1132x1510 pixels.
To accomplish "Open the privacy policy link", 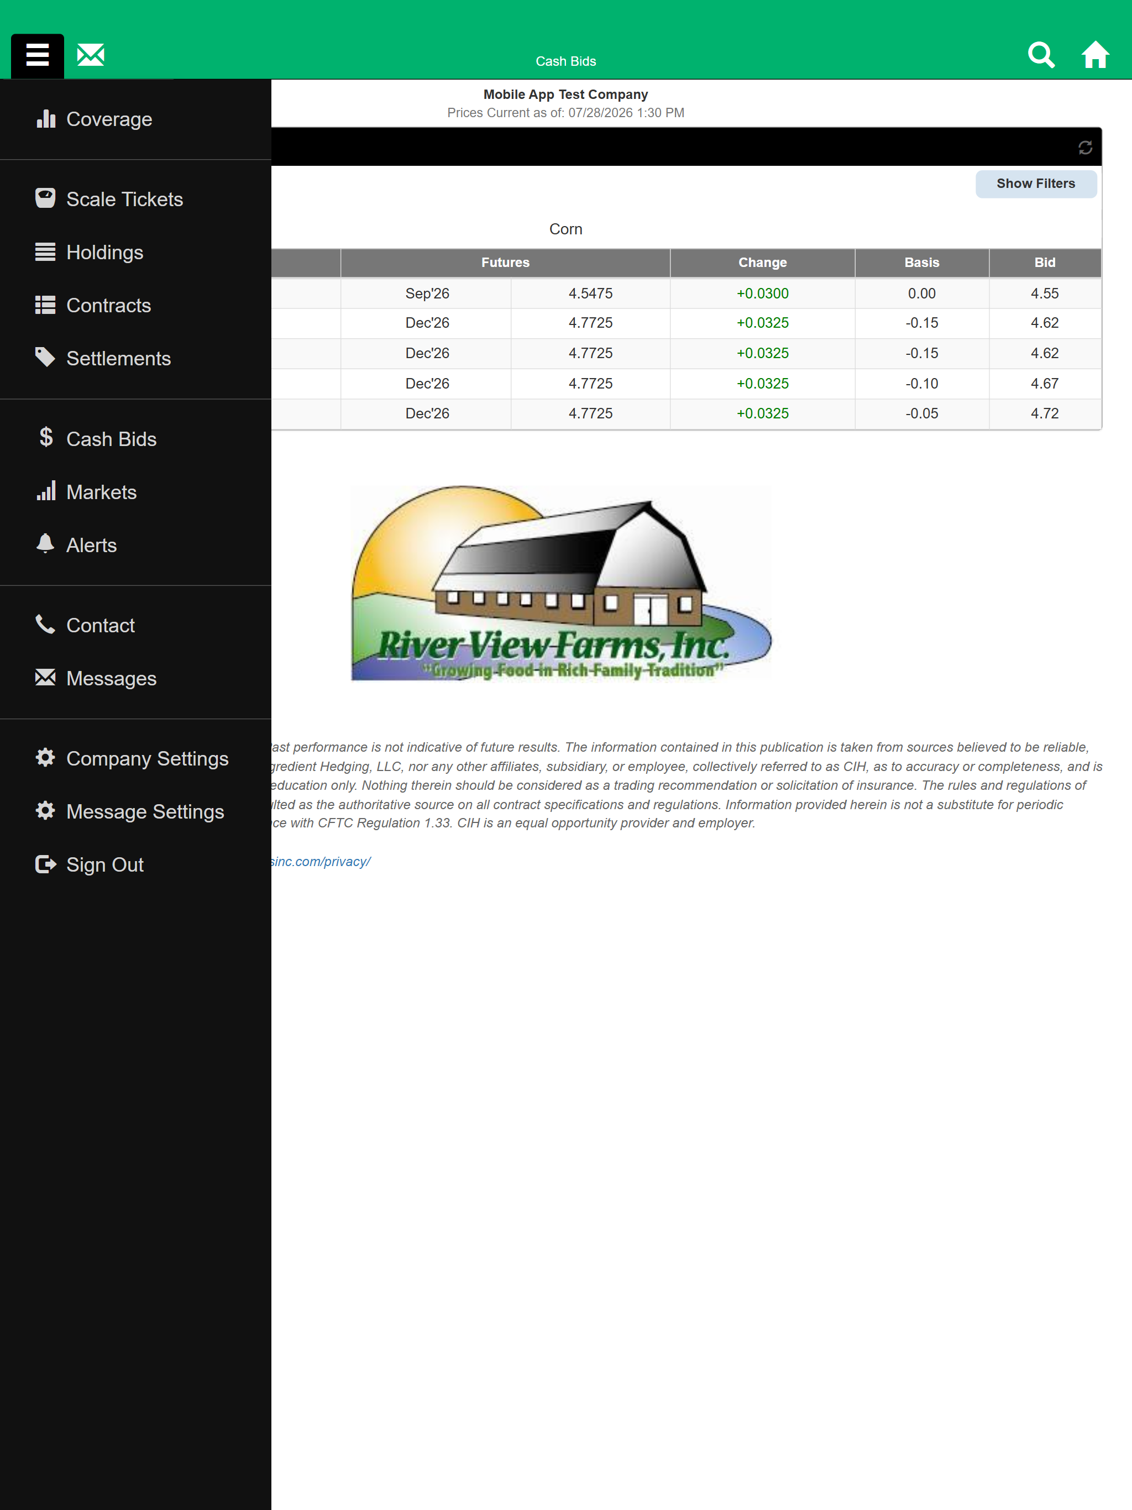I will pyautogui.click(x=321, y=862).
